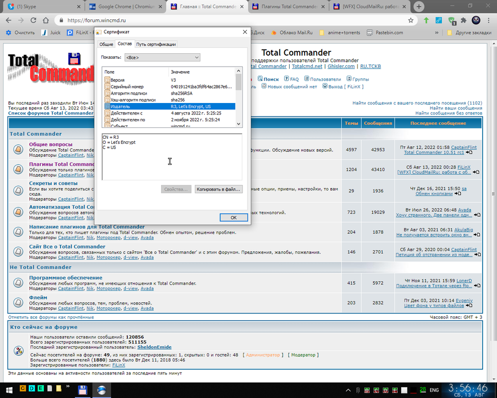Image resolution: width=497 pixels, height=398 pixels.
Task: Open the Общие tab in certificate dialog
Action: click(x=106, y=44)
